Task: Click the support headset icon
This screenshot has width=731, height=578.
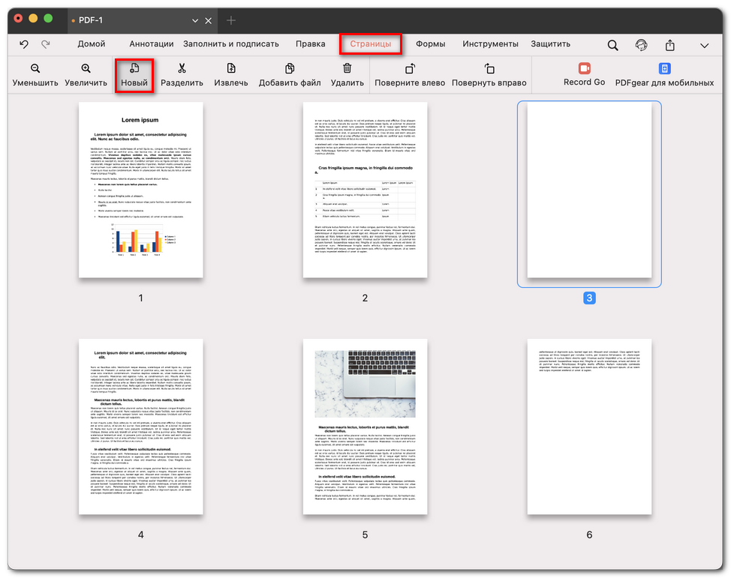Action: [642, 43]
